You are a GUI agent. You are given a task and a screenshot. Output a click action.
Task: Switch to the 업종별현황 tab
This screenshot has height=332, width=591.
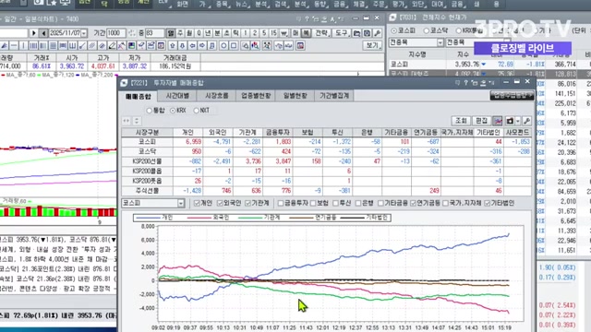click(x=256, y=96)
